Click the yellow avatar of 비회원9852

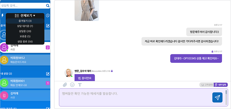[x=4, y=60]
